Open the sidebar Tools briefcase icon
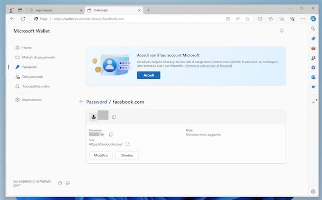Viewport: 322px width, 200px height. [x=313, y=48]
